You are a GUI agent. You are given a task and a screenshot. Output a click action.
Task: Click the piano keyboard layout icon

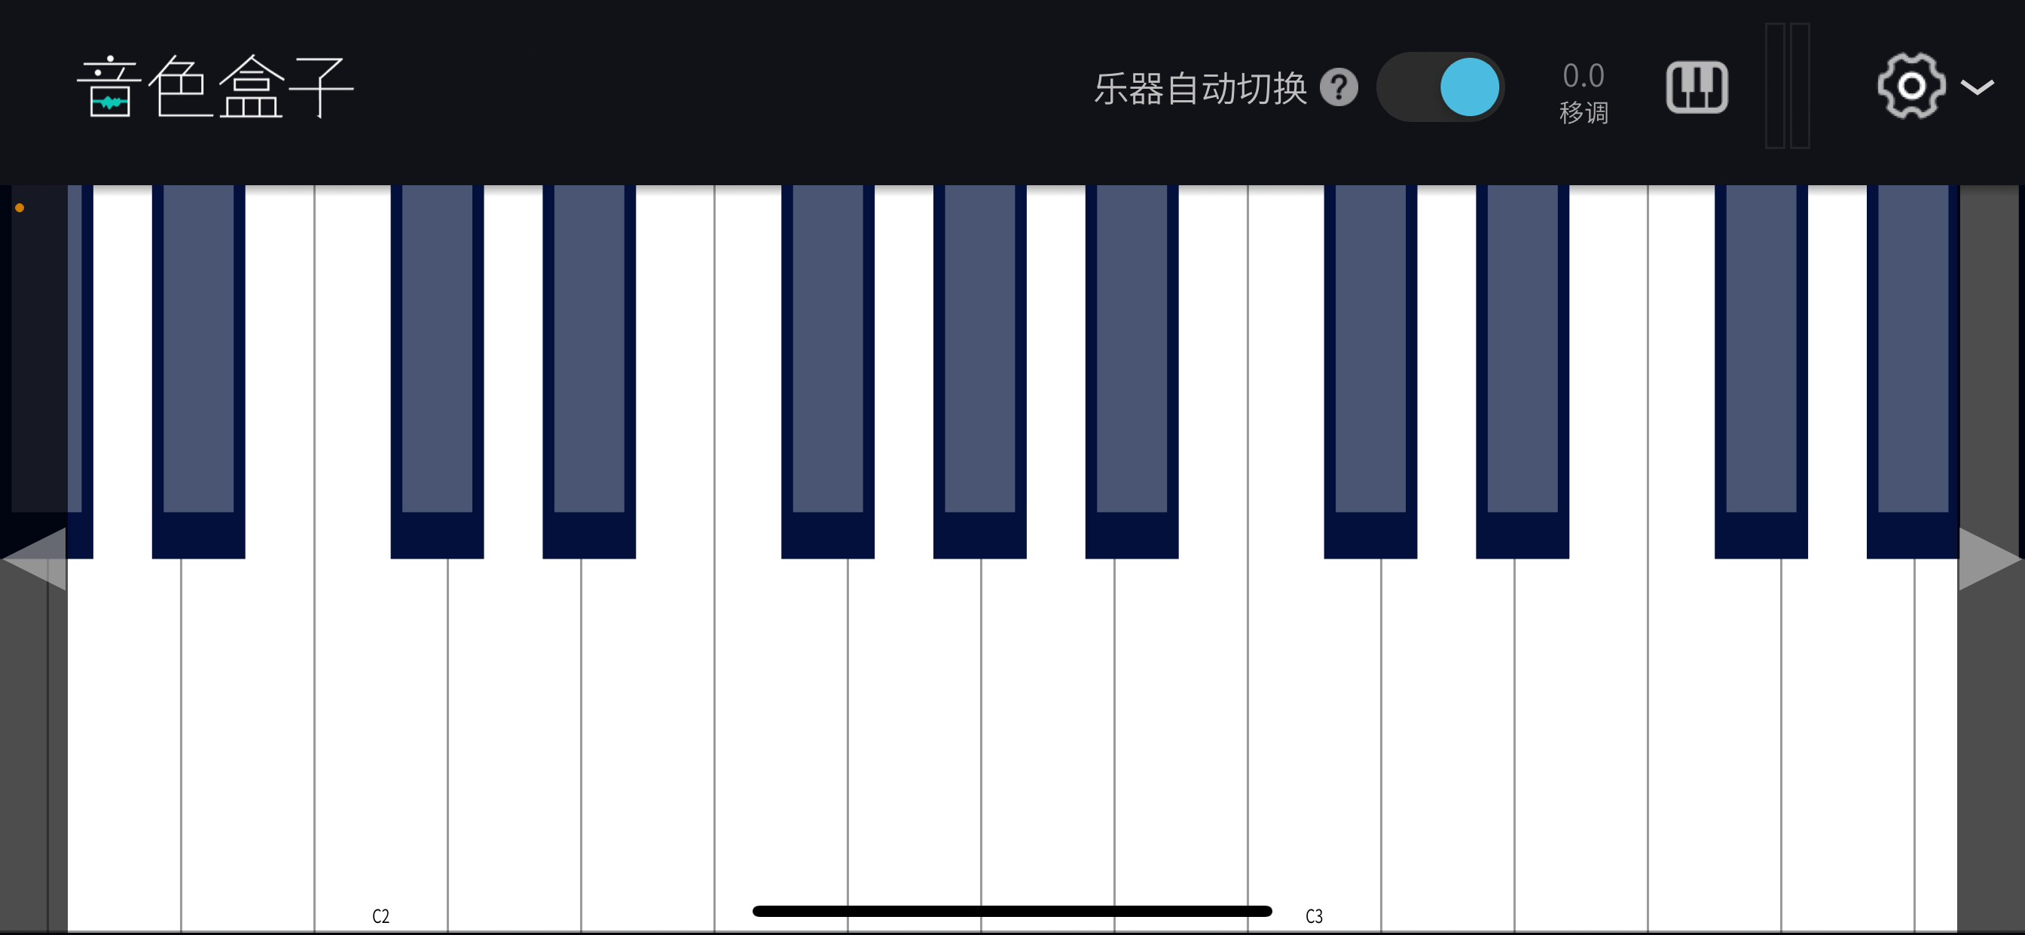(1697, 87)
